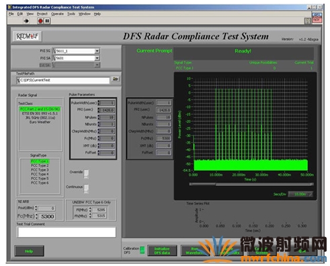Open the Tools menu

[x=71, y=14]
